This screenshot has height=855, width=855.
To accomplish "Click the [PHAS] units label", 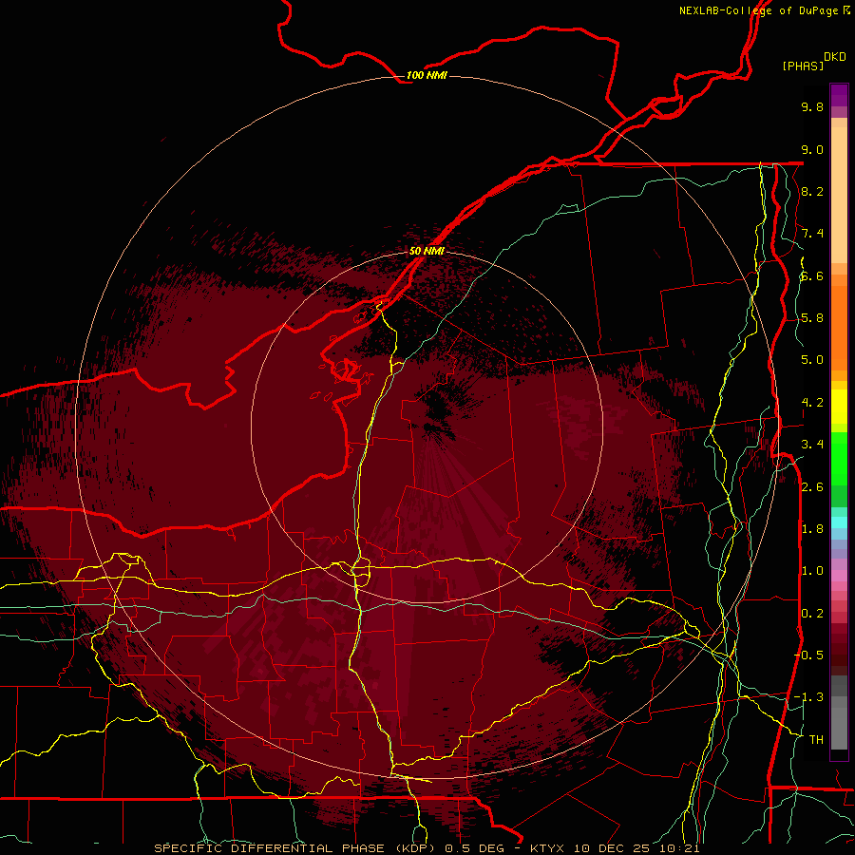I will (x=803, y=66).
